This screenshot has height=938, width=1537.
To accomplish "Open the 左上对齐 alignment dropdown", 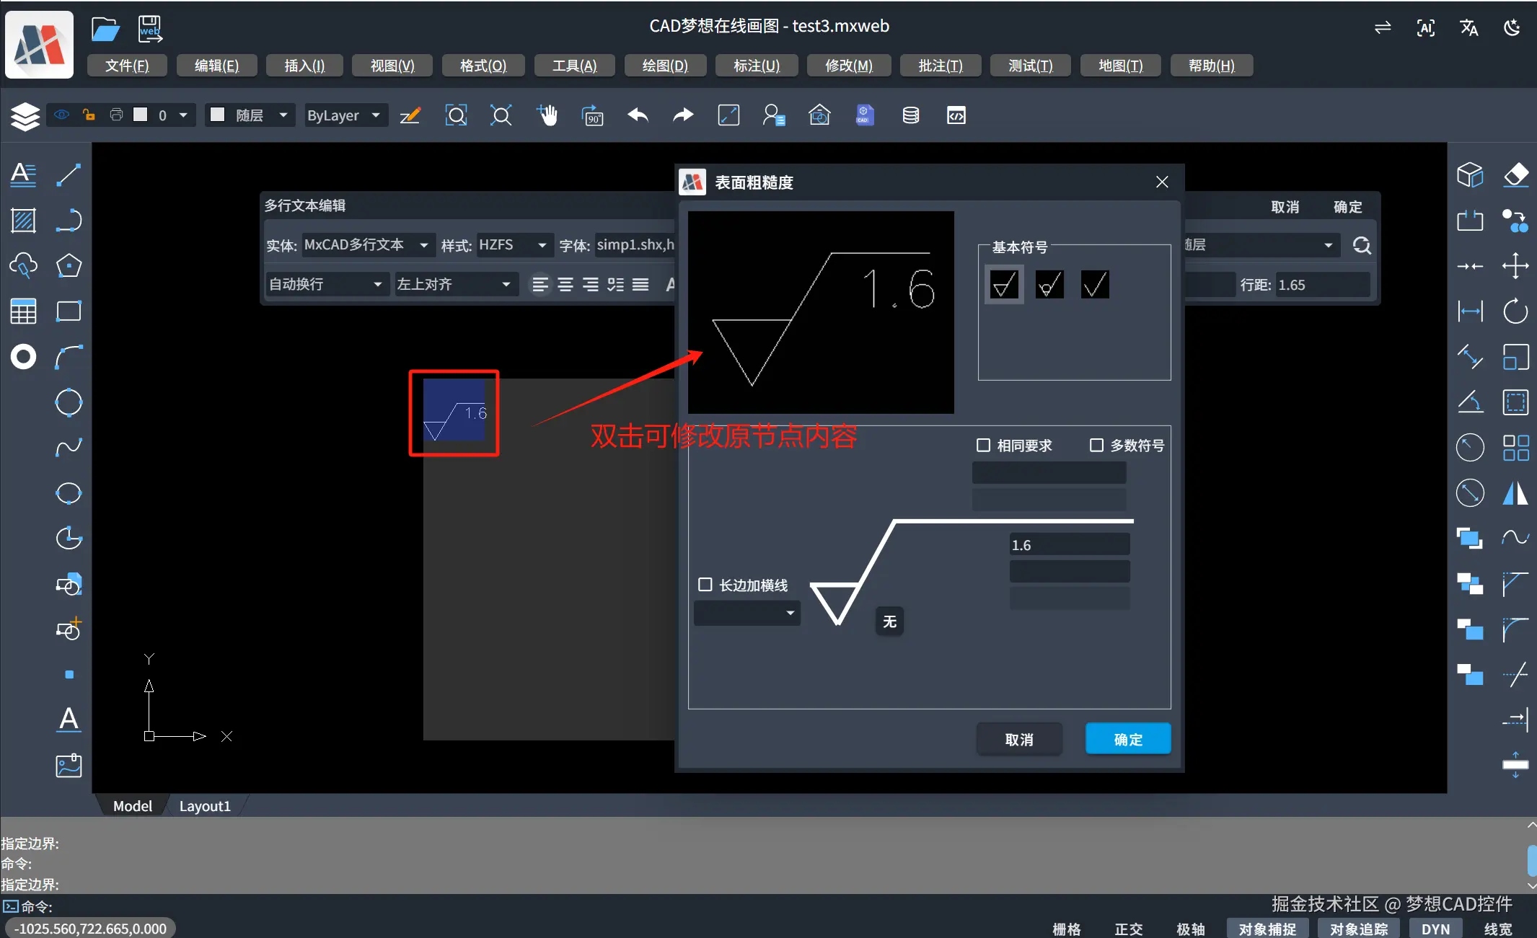I will [455, 284].
